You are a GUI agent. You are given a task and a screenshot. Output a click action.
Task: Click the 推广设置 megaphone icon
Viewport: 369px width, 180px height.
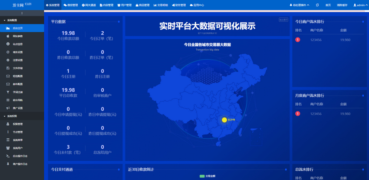(x=8, y=108)
